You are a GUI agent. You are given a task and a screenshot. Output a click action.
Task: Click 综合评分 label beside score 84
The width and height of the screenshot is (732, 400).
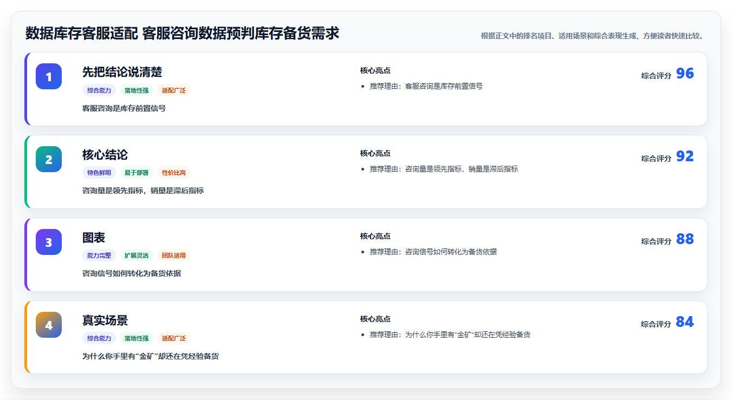coord(656,324)
